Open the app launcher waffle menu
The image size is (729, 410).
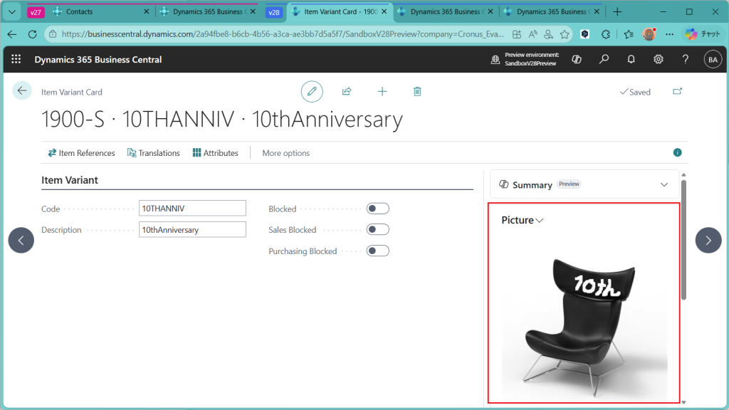tap(16, 60)
